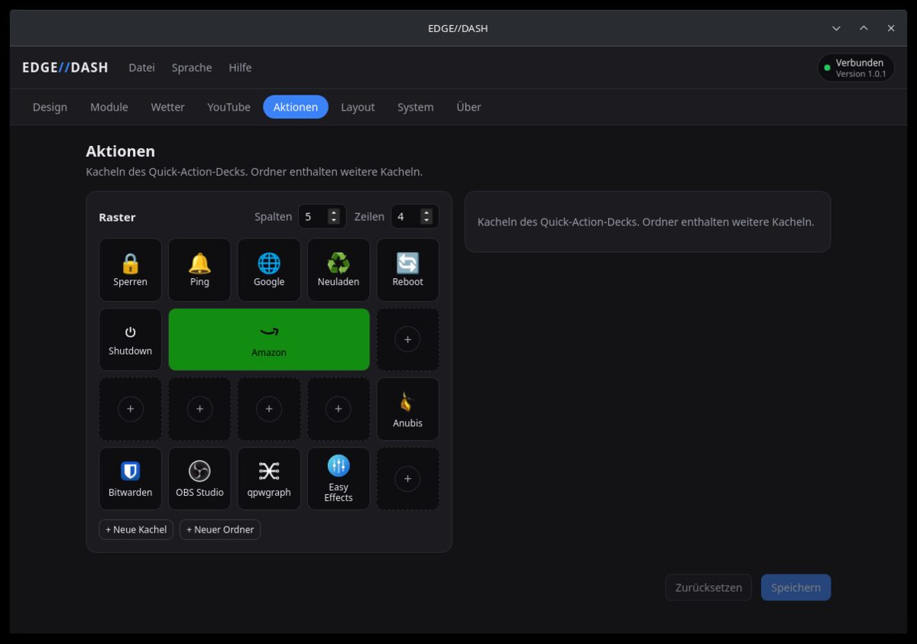Select the active Aktionen tab

[296, 107]
